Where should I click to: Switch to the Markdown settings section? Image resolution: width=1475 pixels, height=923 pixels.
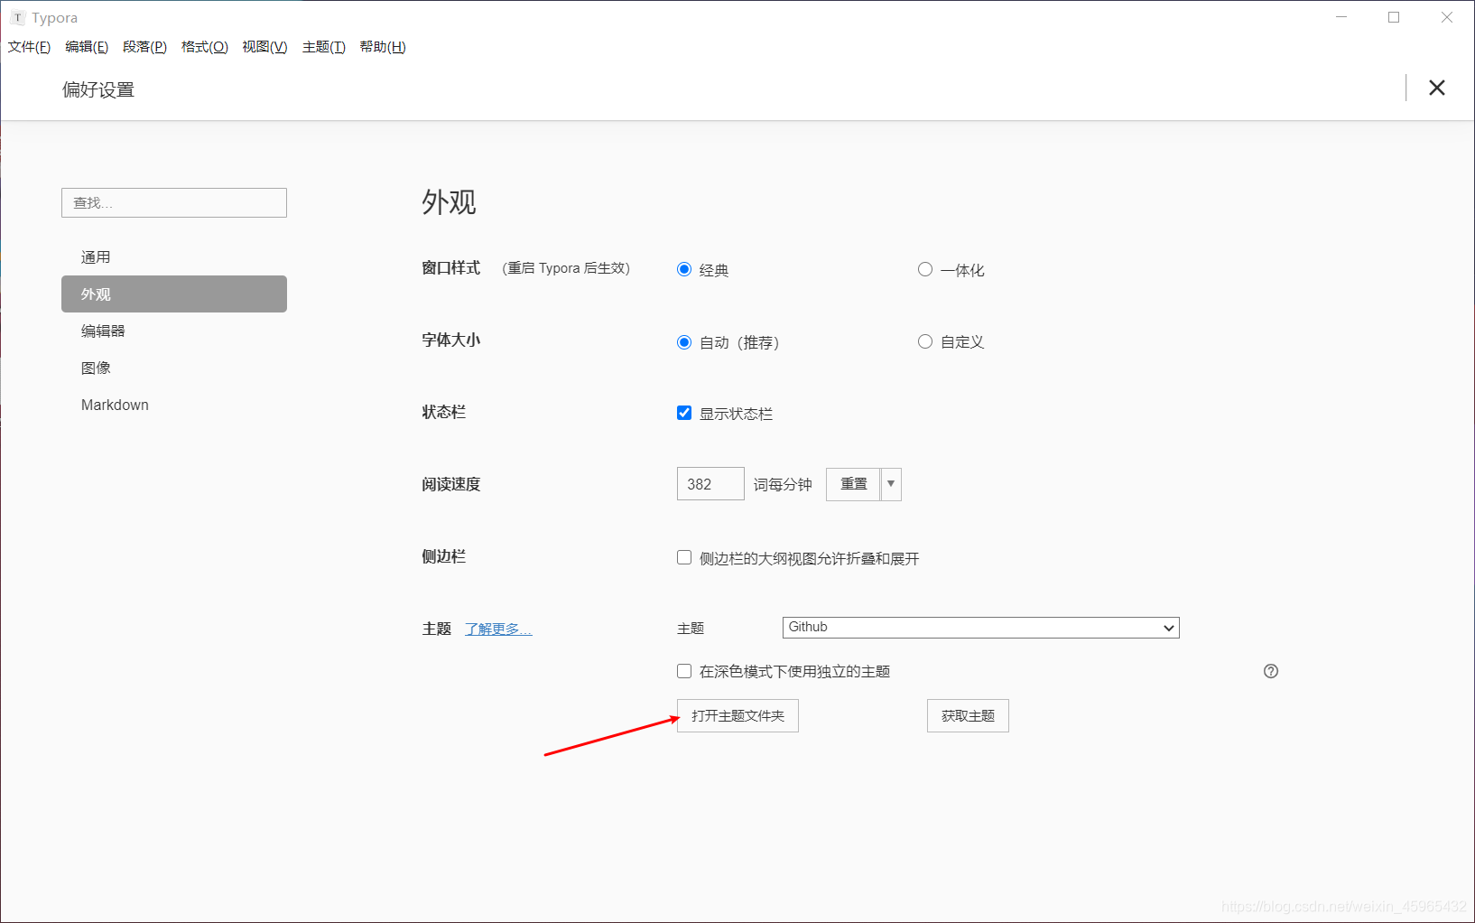pyautogui.click(x=174, y=406)
